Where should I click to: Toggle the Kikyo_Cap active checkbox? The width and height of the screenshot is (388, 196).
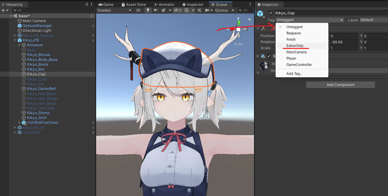pos(271,13)
